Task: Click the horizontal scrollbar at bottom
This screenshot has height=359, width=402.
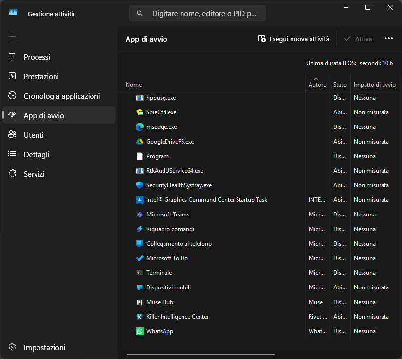Action: (x=201, y=355)
